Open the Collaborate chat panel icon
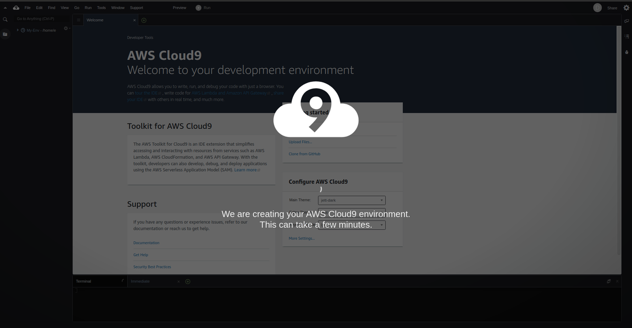This screenshot has width=632, height=328. coord(627,21)
